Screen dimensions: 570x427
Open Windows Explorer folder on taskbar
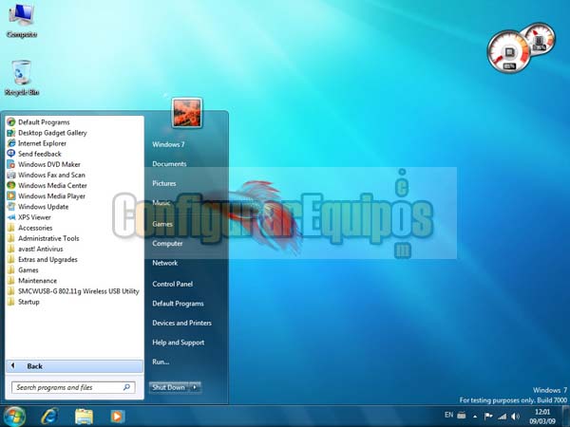click(x=84, y=417)
